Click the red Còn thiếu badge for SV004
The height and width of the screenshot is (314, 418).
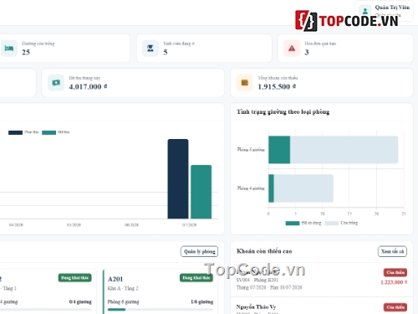(395, 272)
